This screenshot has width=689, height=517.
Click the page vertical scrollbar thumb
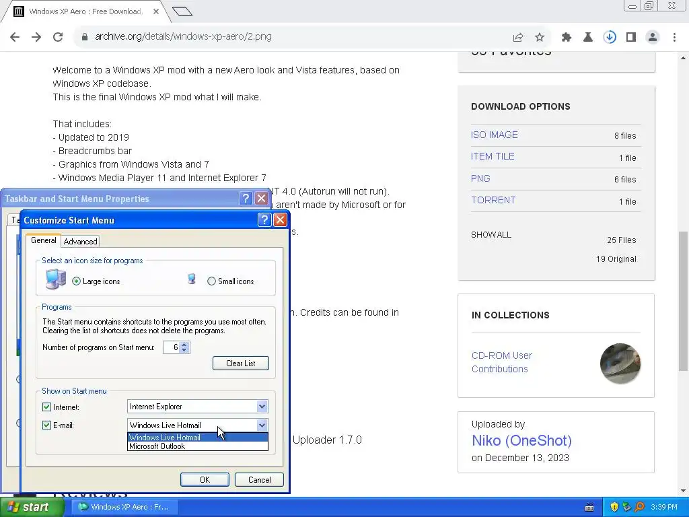(683, 301)
